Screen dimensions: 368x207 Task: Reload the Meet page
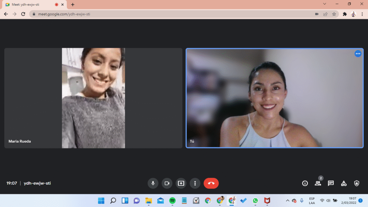point(23,14)
